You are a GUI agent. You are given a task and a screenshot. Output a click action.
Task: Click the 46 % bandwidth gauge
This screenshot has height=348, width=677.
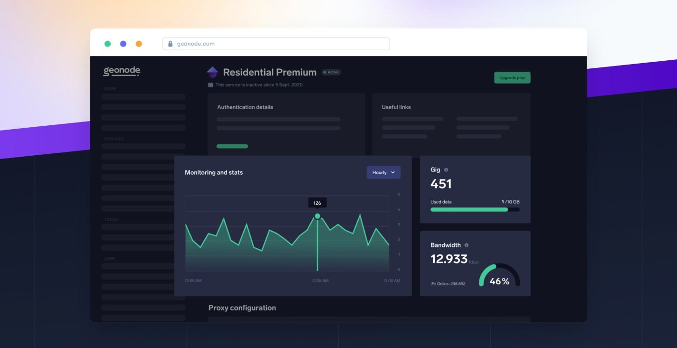[x=499, y=276]
